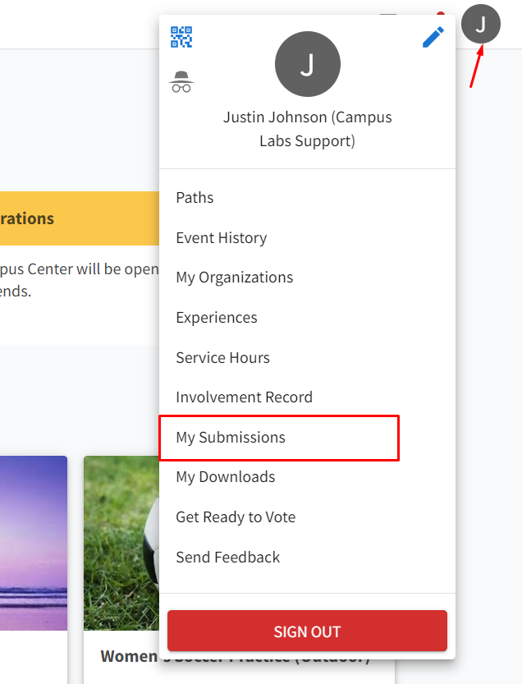The width and height of the screenshot is (522, 684).
Task: Open the QR code icon in profile panel
Action: [181, 37]
